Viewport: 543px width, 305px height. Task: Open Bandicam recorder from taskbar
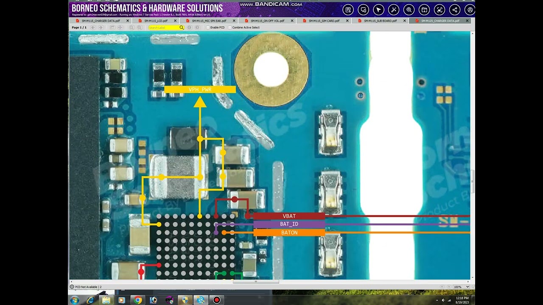click(x=216, y=300)
